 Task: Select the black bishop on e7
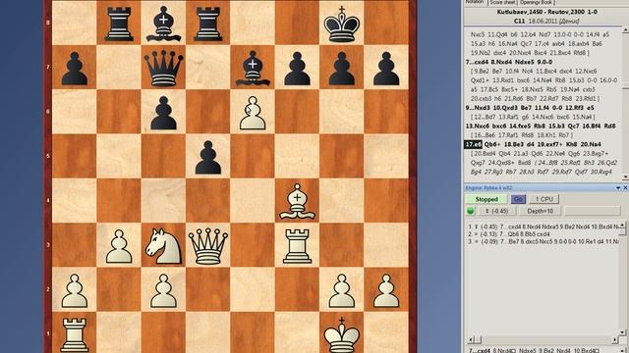[253, 68]
